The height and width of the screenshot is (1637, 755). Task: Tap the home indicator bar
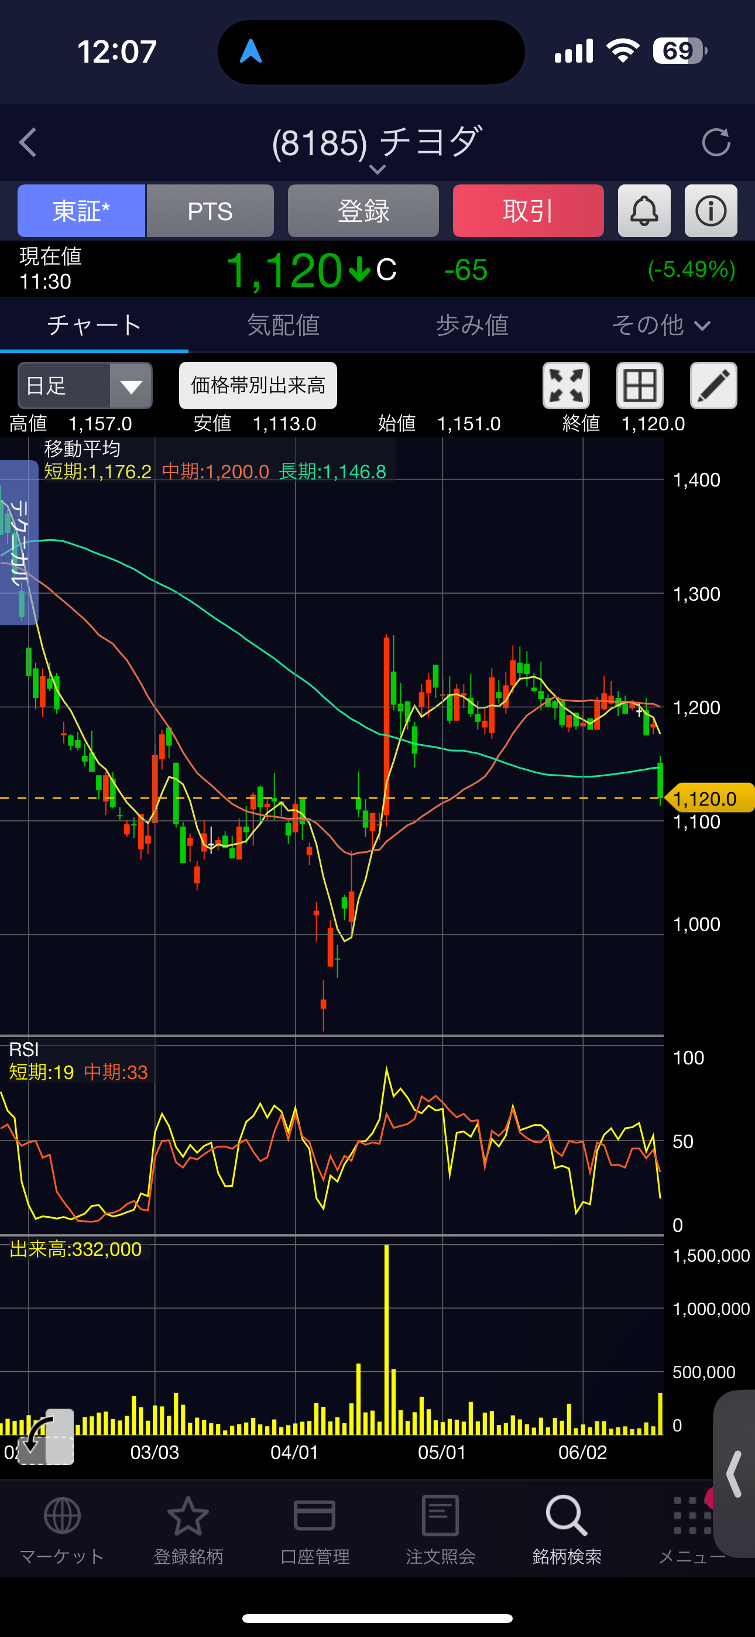click(x=377, y=1618)
